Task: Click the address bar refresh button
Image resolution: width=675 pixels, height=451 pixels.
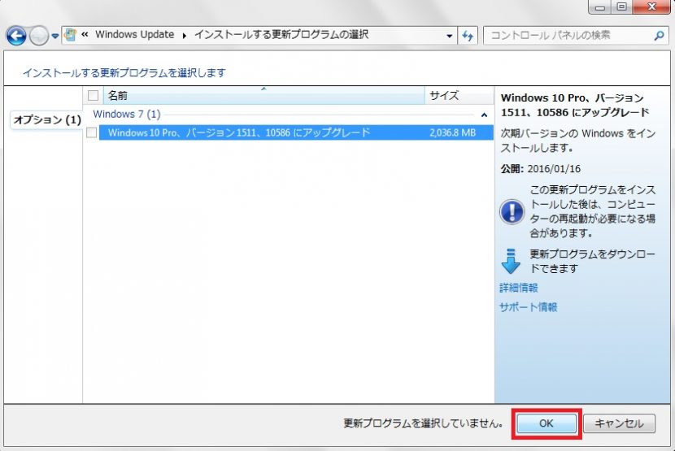Action: (468, 36)
